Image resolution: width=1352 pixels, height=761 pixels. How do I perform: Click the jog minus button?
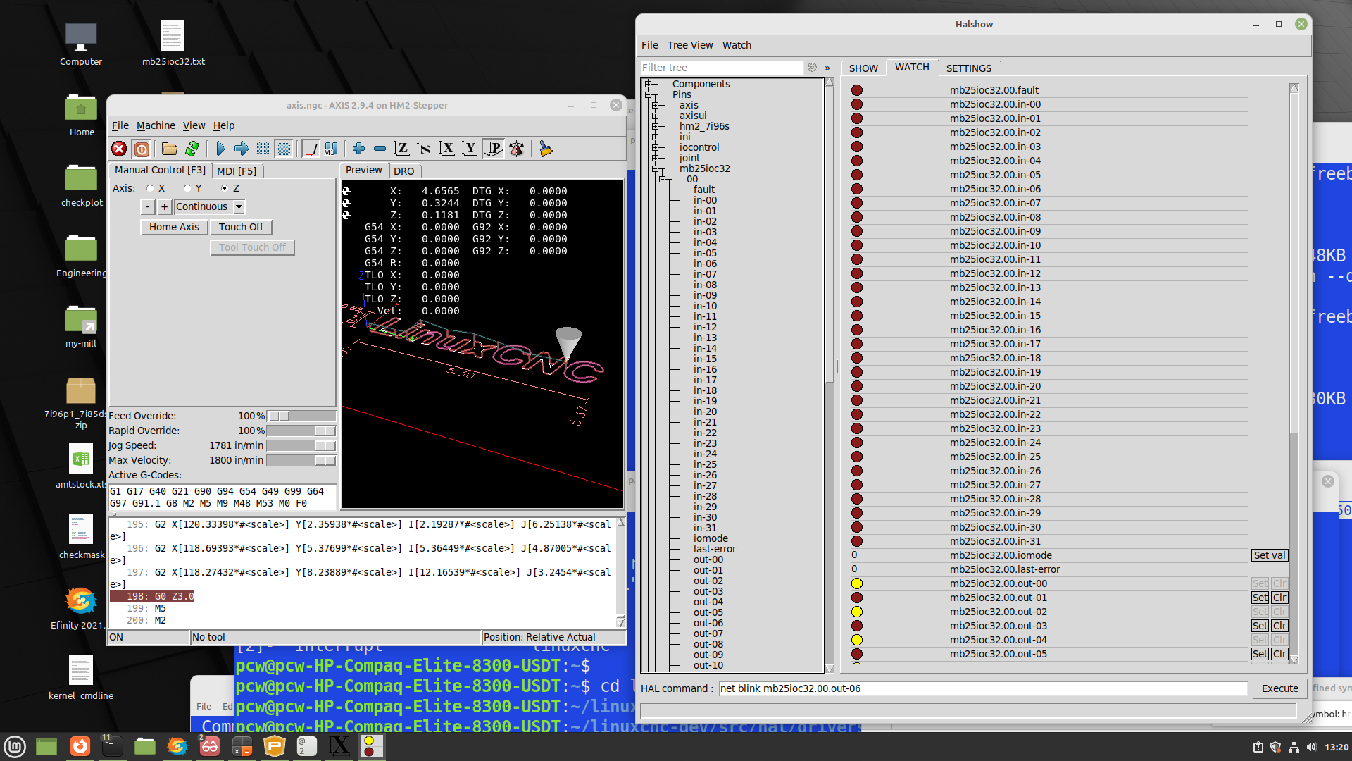pos(147,206)
